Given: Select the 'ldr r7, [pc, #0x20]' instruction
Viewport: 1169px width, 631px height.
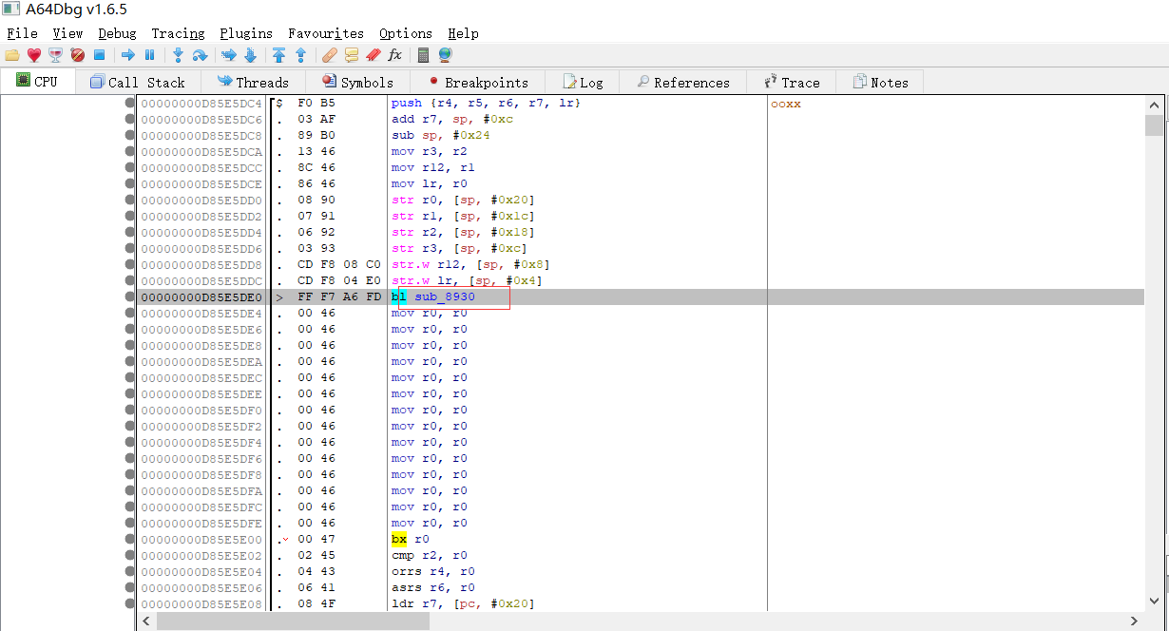Looking at the screenshot, I should pos(463,604).
